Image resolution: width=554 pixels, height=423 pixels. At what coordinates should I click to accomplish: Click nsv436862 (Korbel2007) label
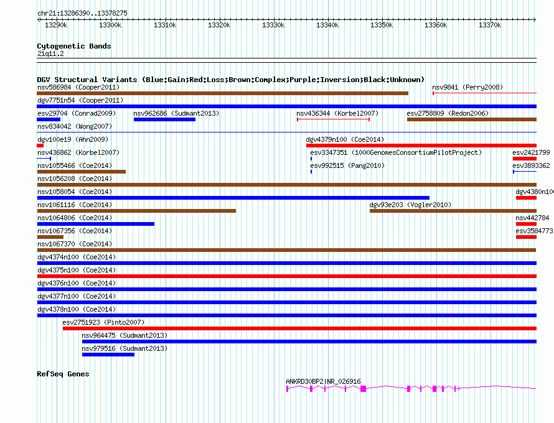(x=78, y=152)
